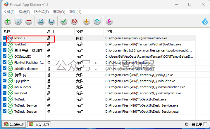
Task: Click the green allowed icon beside QQUpdate
Action: click(x=10, y=81)
